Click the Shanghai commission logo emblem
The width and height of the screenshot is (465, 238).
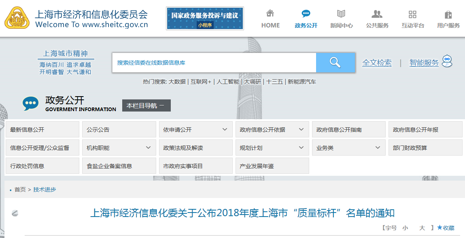click(17, 17)
